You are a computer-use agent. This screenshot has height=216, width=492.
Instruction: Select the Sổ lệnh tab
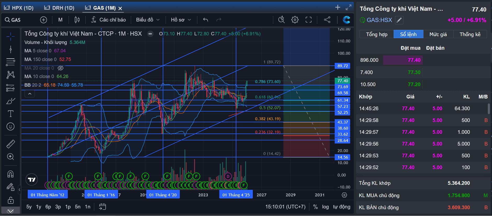(408, 34)
